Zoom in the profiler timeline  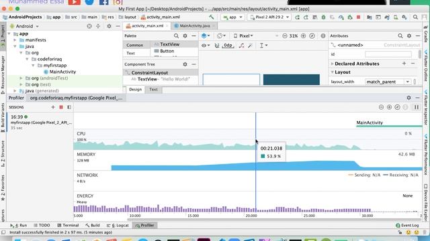click(389, 107)
